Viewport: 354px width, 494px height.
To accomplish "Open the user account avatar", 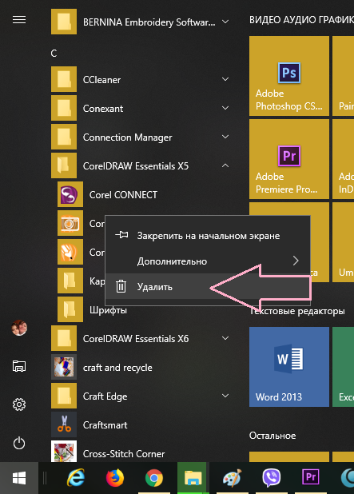I will (x=19, y=328).
